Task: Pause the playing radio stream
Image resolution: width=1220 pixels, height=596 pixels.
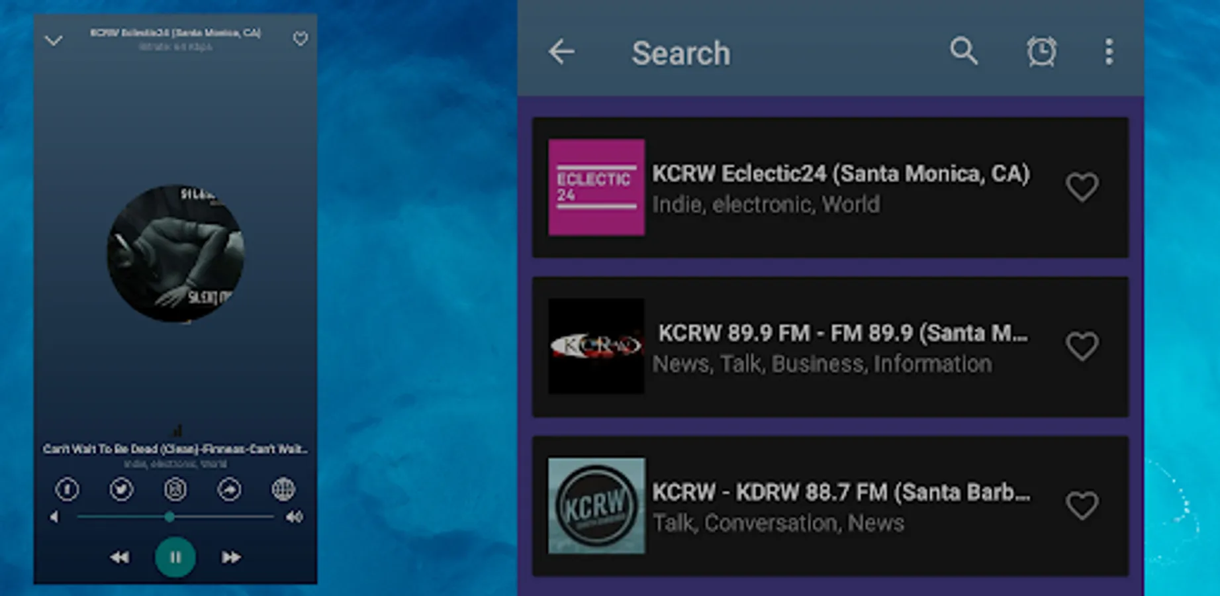Action: click(x=175, y=558)
